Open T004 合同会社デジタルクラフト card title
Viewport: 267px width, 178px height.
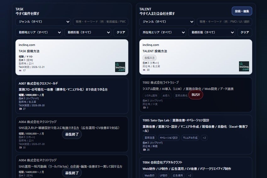point(162,162)
